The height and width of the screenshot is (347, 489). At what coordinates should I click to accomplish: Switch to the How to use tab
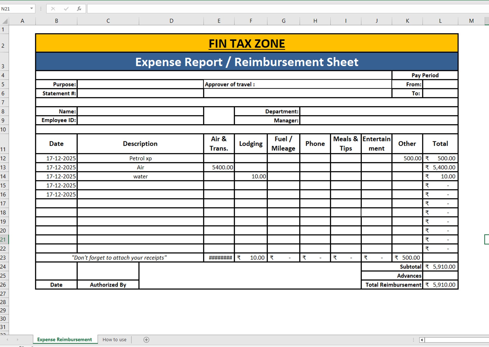pyautogui.click(x=114, y=340)
